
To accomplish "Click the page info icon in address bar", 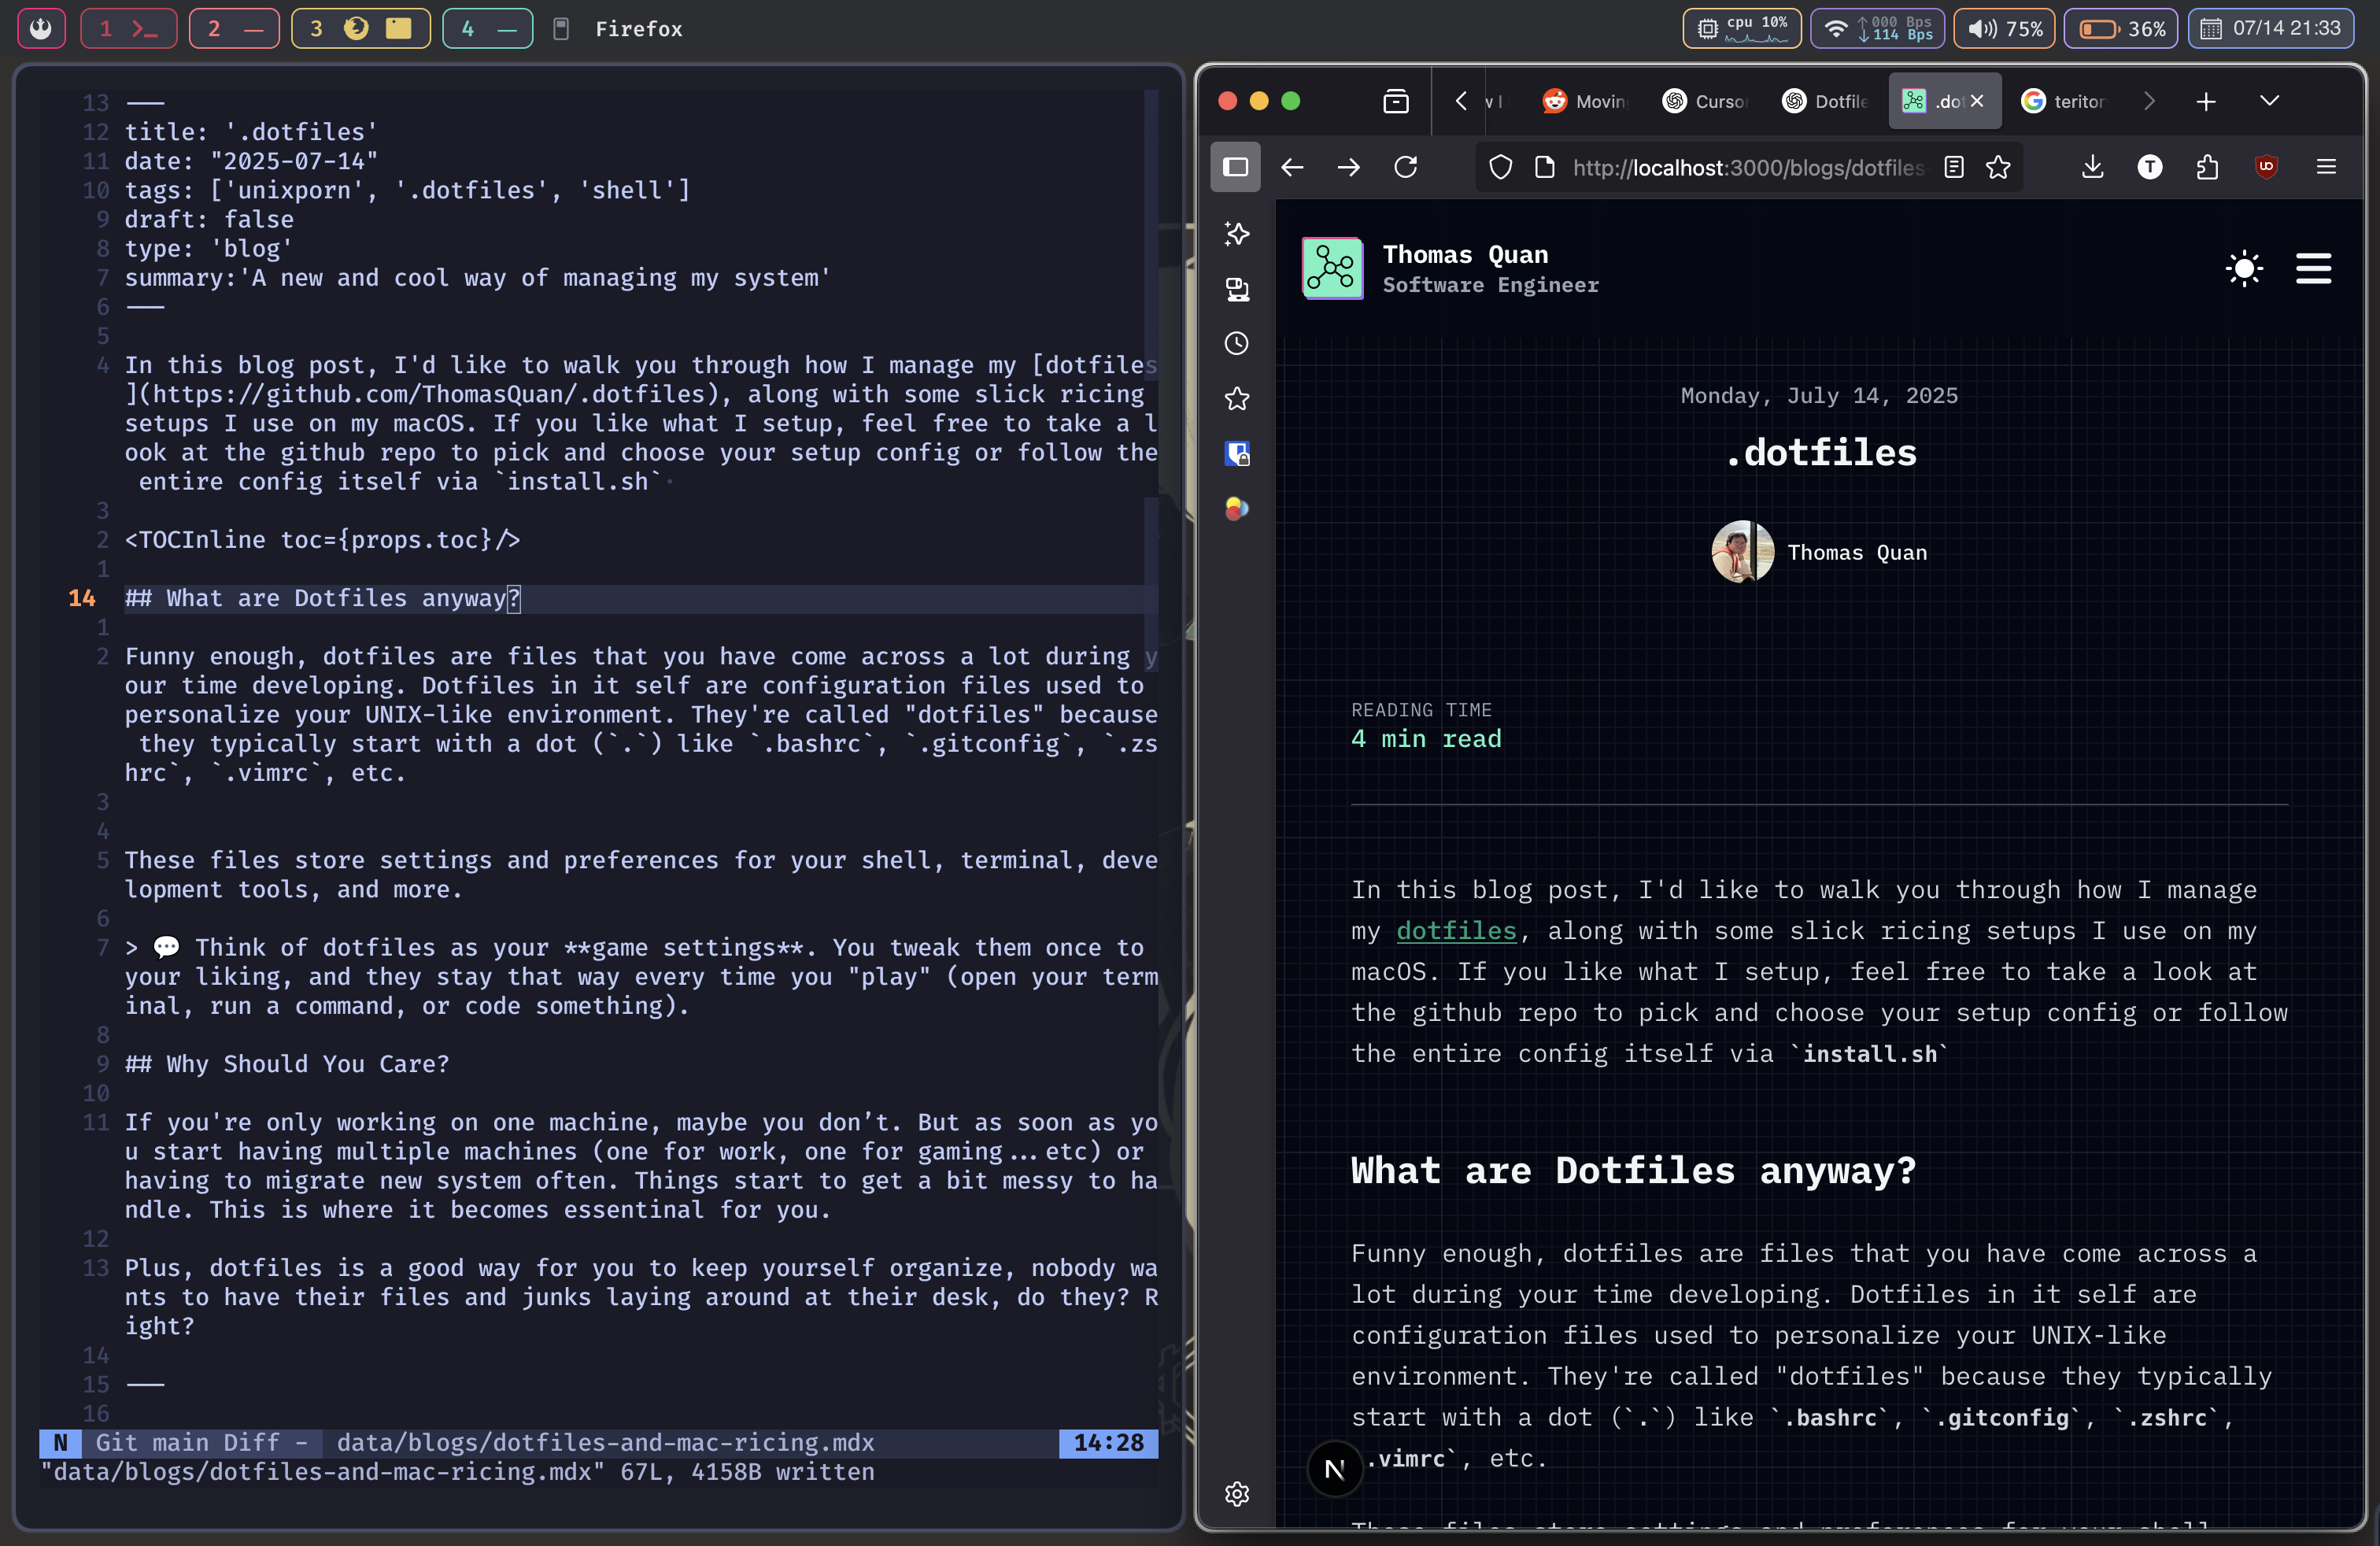I will tap(1545, 167).
